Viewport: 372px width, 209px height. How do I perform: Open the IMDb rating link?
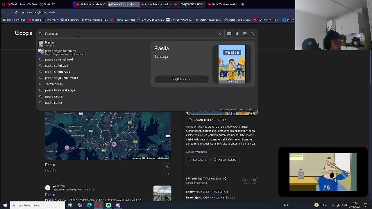pyautogui.click(x=222, y=120)
